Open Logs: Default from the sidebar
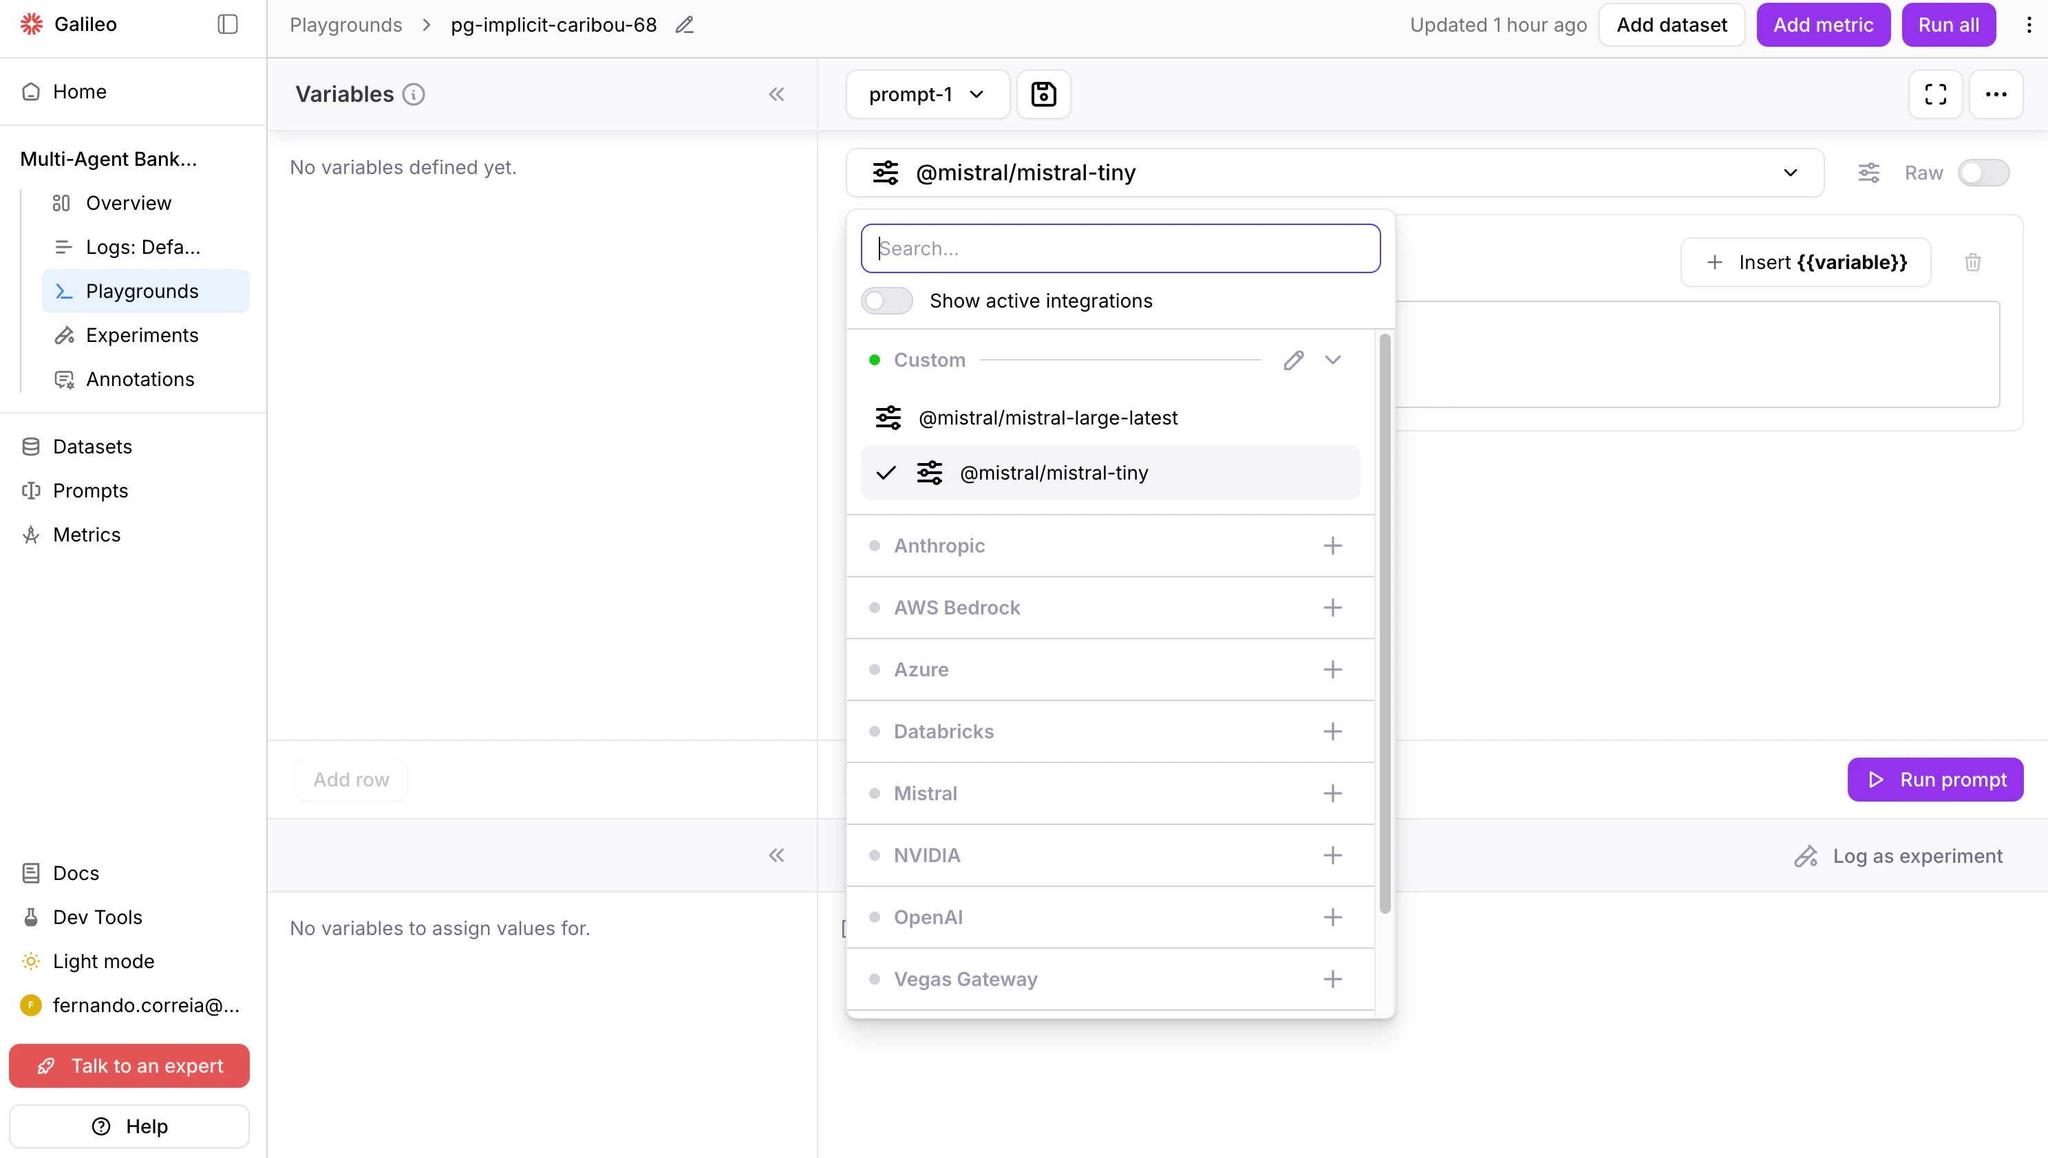 pyautogui.click(x=143, y=246)
